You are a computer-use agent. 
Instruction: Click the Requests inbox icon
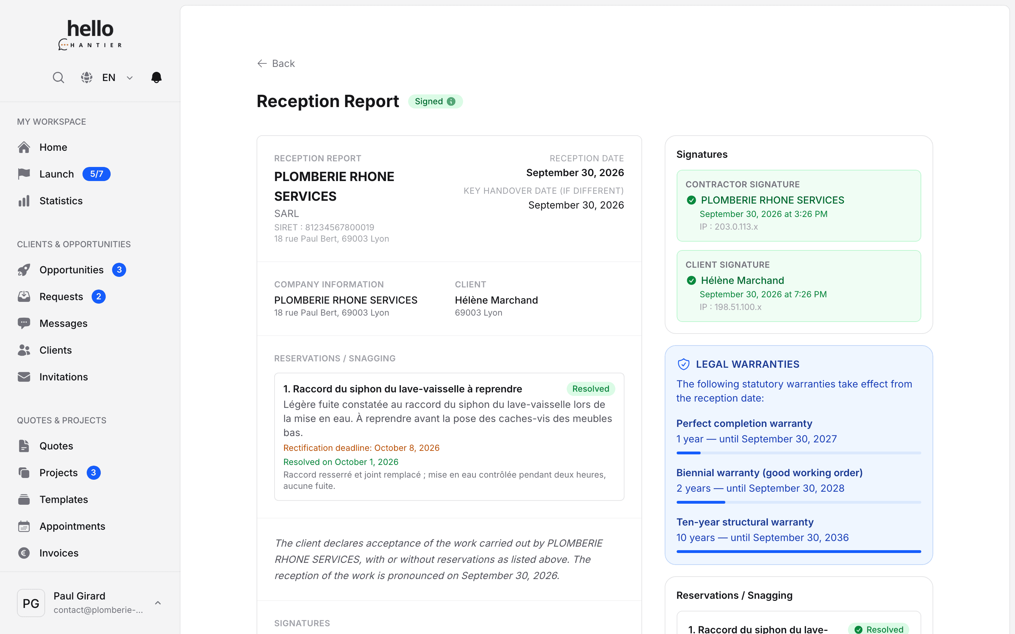coord(24,297)
